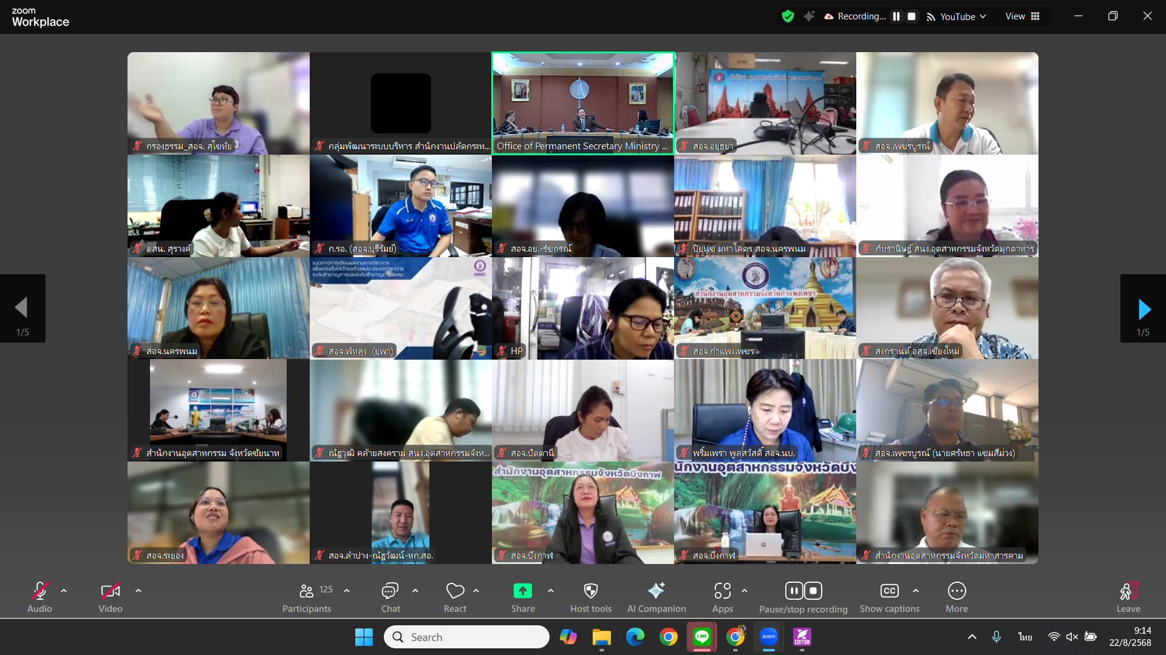
Task: Click the green Share screen icon
Action: (x=522, y=591)
